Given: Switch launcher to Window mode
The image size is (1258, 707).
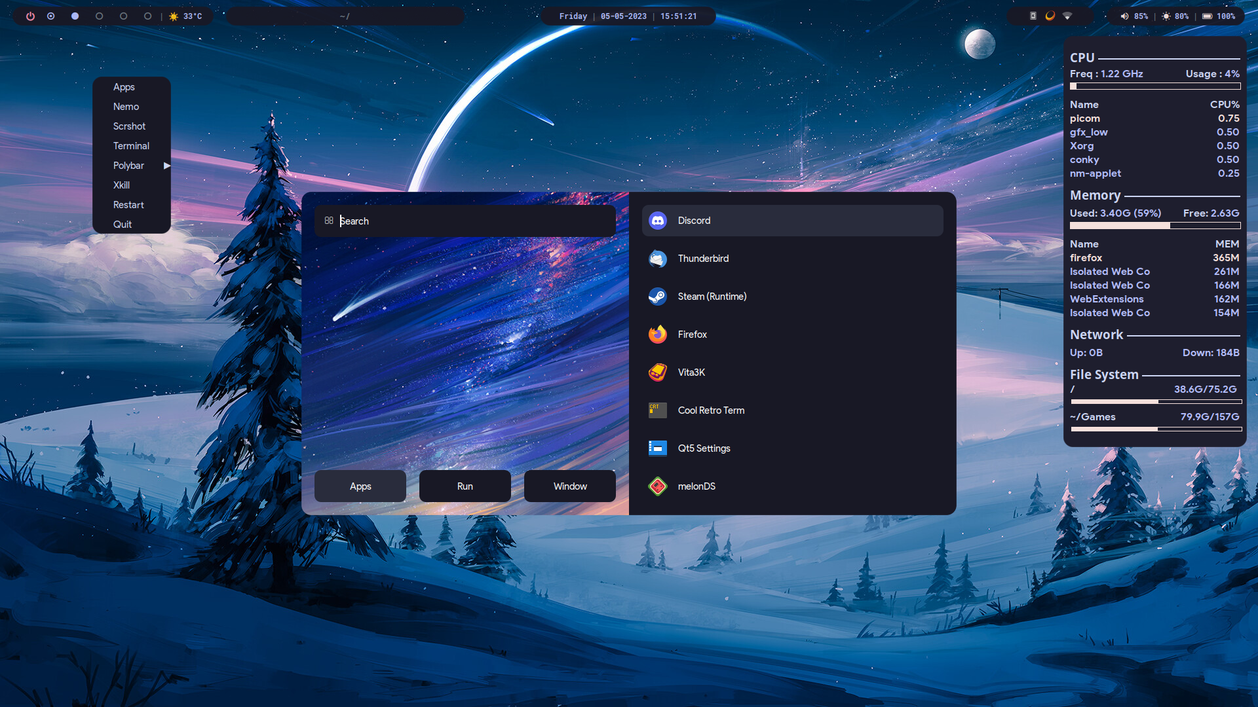Looking at the screenshot, I should click(570, 486).
